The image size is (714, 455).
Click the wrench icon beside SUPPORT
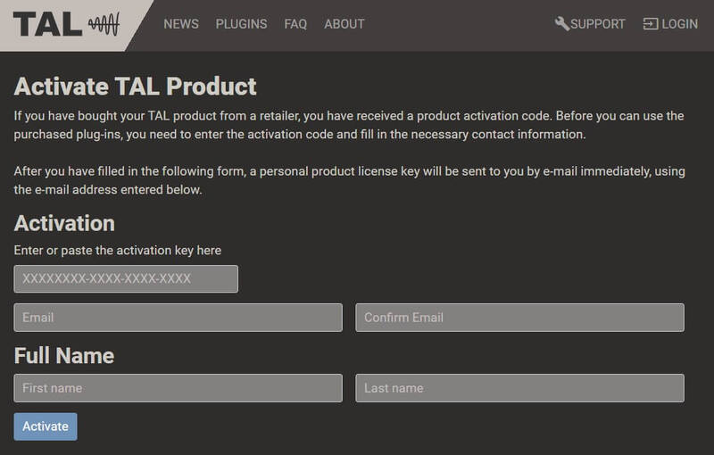pyautogui.click(x=561, y=24)
